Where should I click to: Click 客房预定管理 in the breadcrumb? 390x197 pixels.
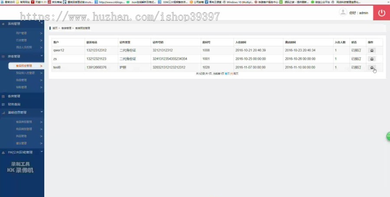(x=83, y=28)
